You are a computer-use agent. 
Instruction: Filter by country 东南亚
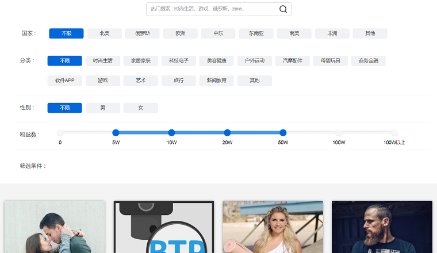pyautogui.click(x=256, y=33)
